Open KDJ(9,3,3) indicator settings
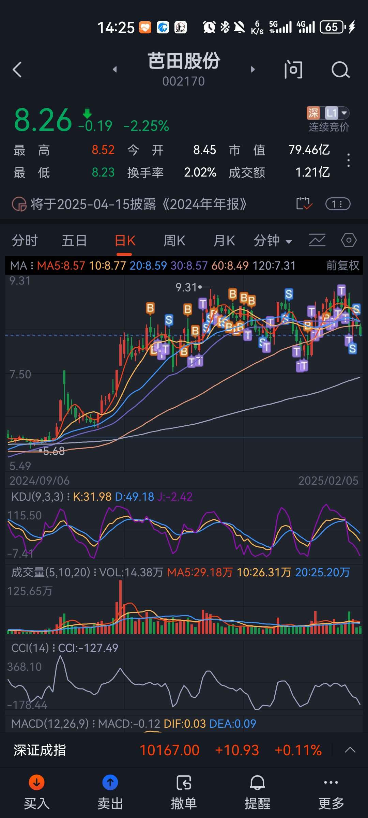The width and height of the screenshot is (368, 818). click(x=40, y=497)
